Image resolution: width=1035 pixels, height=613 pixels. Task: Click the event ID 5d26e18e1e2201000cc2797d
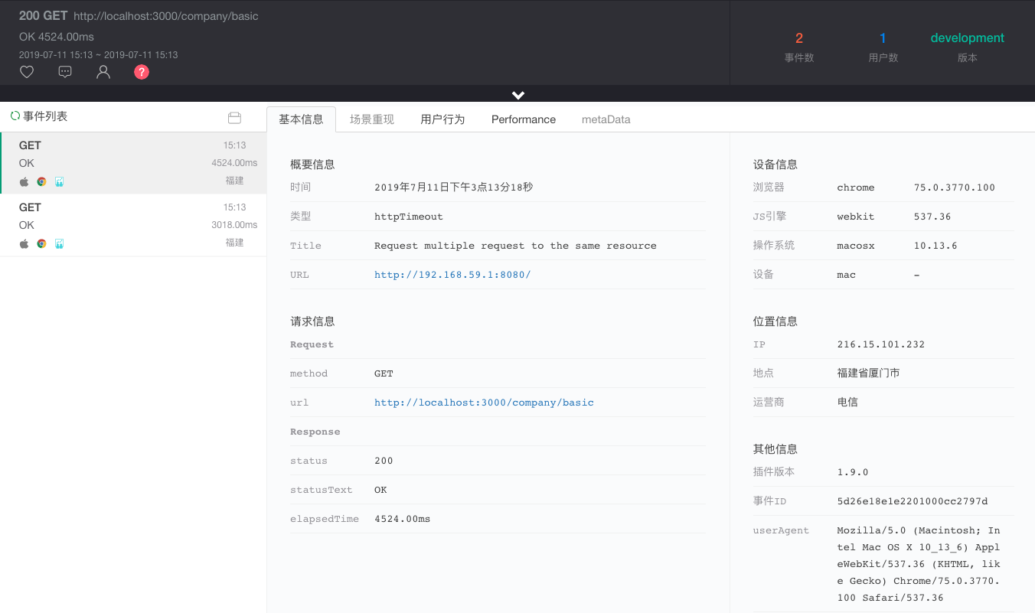coord(913,501)
